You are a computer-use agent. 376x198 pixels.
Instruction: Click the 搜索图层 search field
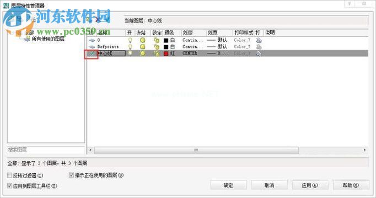(x=46, y=150)
